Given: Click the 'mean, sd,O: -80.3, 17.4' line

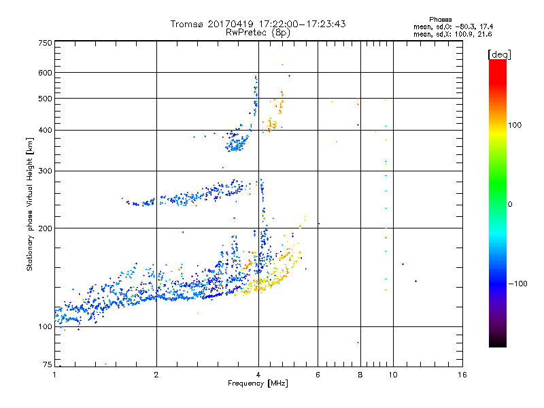Looking at the screenshot, I should (x=453, y=27).
